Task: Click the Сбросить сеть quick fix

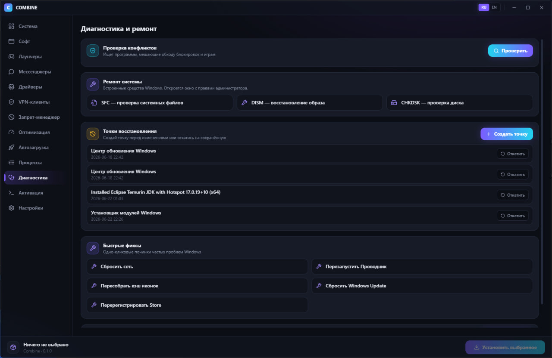Action: coord(198,266)
